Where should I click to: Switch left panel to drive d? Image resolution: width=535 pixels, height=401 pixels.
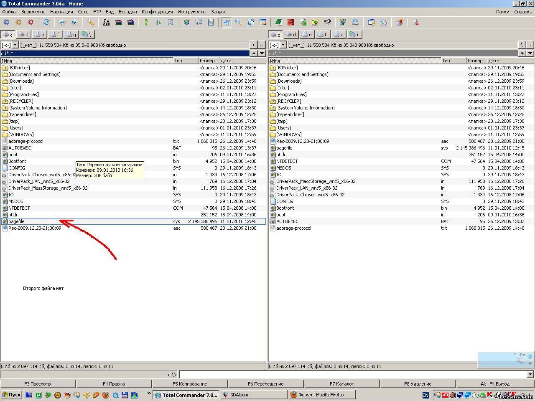coord(24,34)
